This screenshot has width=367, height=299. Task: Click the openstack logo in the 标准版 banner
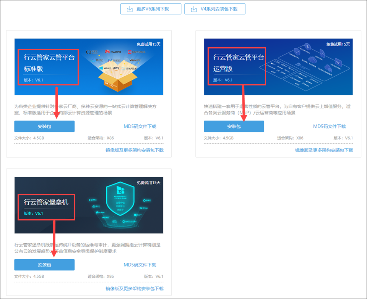pos(136,51)
